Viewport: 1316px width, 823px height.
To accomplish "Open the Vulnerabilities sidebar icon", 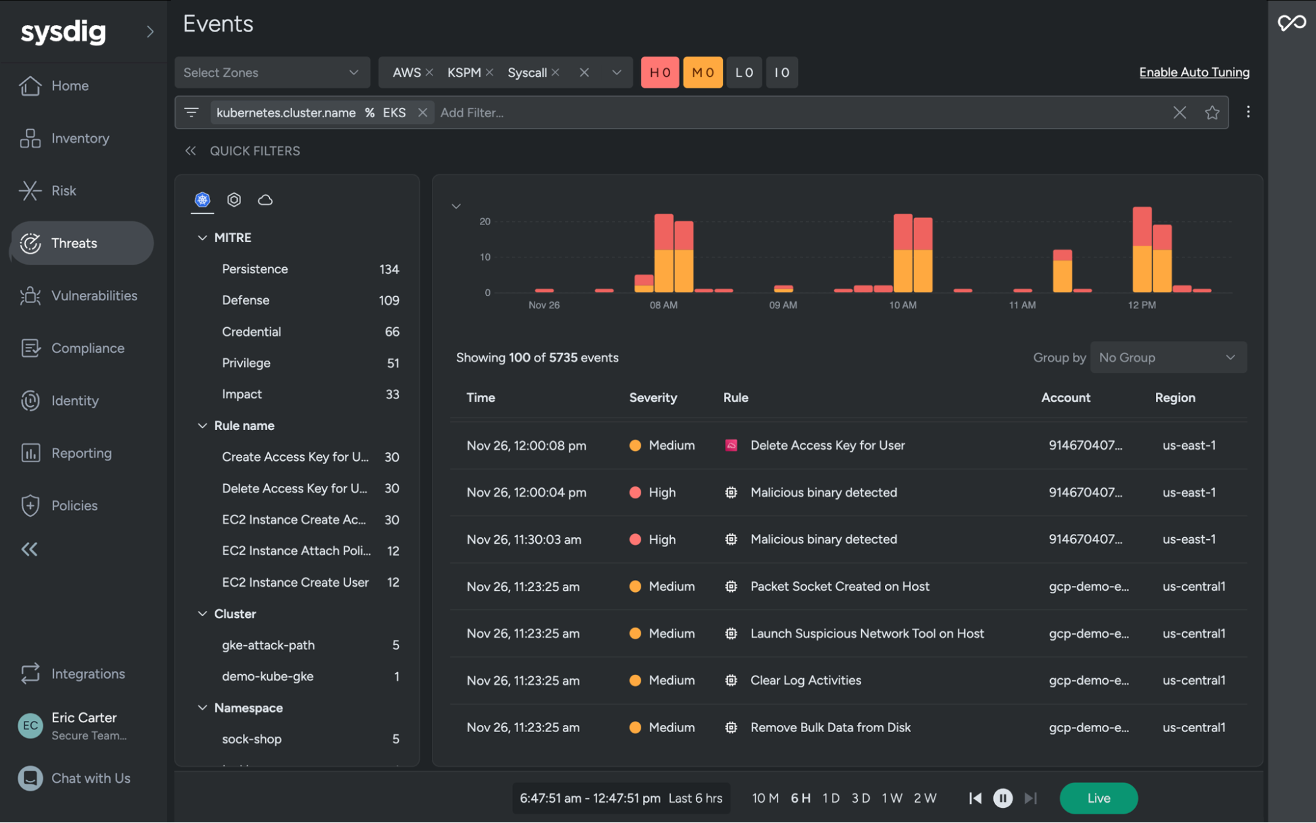I will [30, 296].
